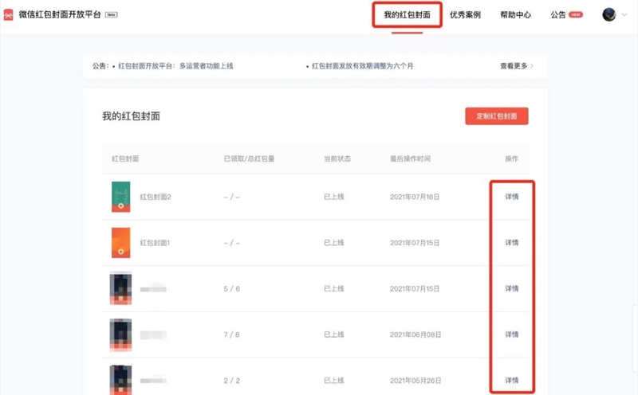Click the 最后操作时间 column header
Viewport: 638px width, 395px height.
[410, 159]
